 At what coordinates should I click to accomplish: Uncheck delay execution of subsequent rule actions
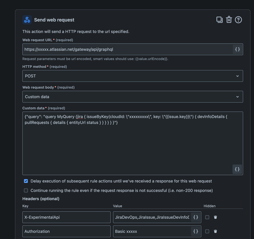(26, 181)
